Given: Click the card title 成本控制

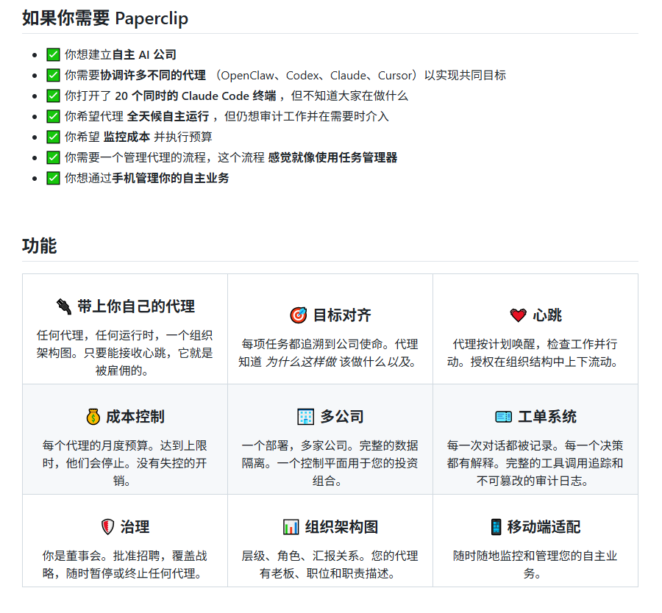Looking at the screenshot, I should click(x=135, y=417).
